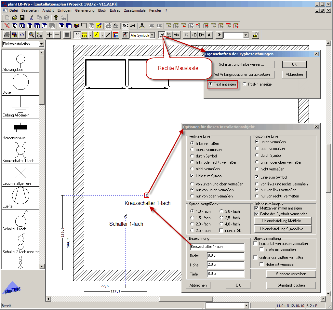Click the magnifier zoom tool icon
333x310 pixels.
pos(32,35)
